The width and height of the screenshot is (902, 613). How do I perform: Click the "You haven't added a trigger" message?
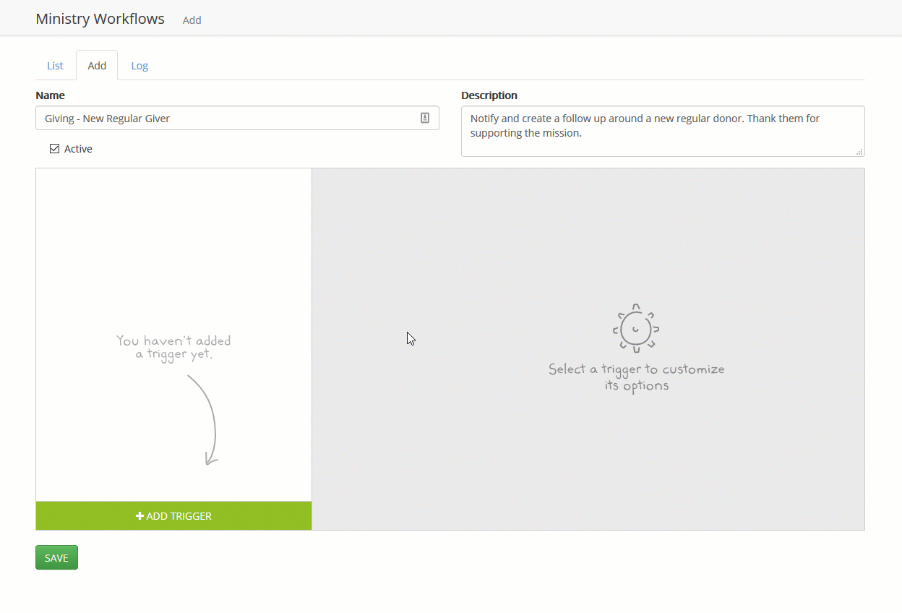pyautogui.click(x=173, y=348)
